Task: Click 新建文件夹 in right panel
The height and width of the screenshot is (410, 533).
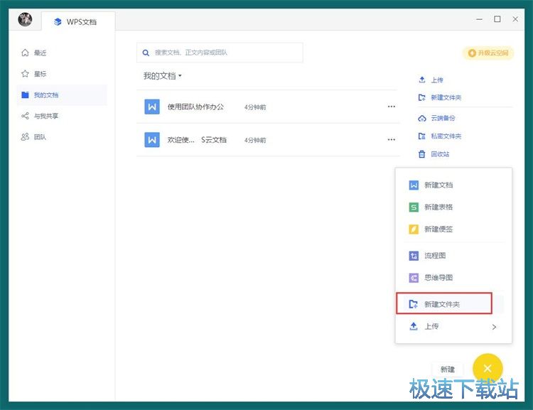Action: pos(439,97)
